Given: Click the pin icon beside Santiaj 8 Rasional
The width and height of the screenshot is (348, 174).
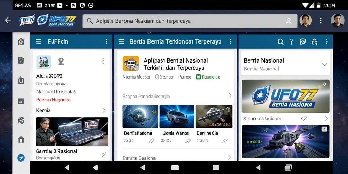Looking at the screenshot, I should click(104, 154).
